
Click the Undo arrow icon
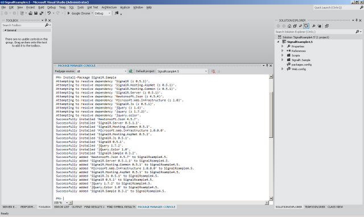(49, 13)
